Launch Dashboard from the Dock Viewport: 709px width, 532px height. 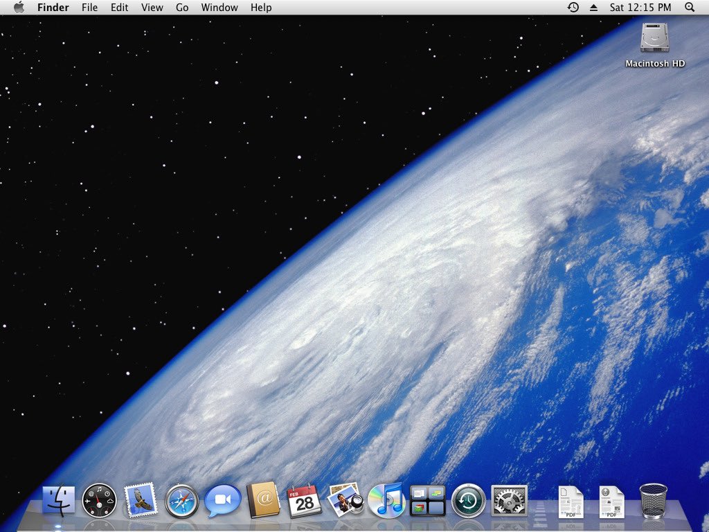[x=99, y=500]
